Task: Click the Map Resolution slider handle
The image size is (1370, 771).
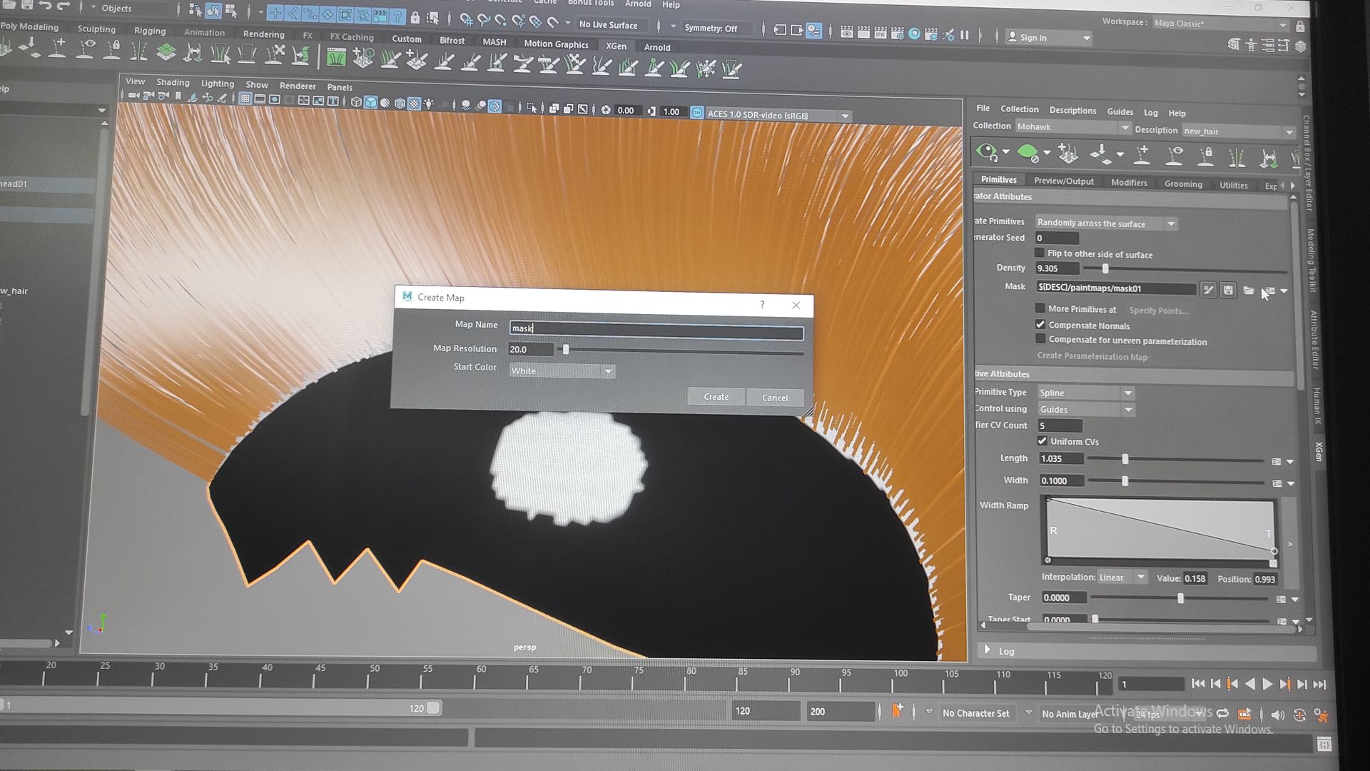Action: pyautogui.click(x=566, y=350)
